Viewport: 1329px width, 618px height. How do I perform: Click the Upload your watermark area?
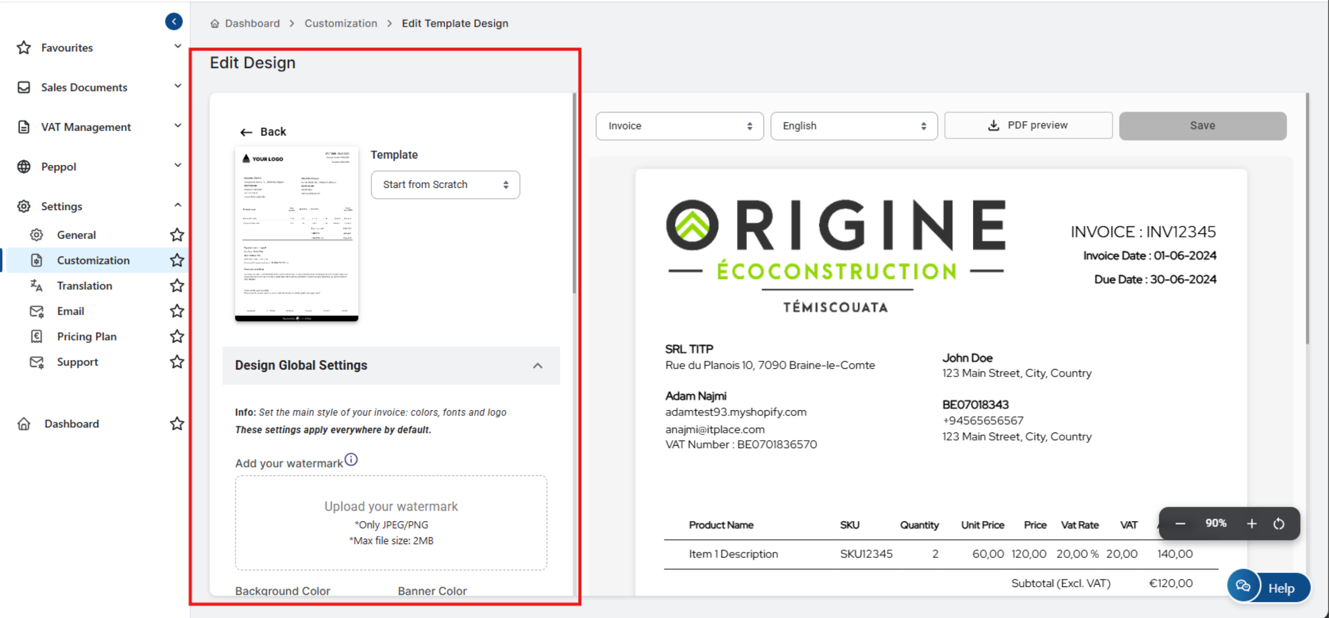[x=390, y=521]
